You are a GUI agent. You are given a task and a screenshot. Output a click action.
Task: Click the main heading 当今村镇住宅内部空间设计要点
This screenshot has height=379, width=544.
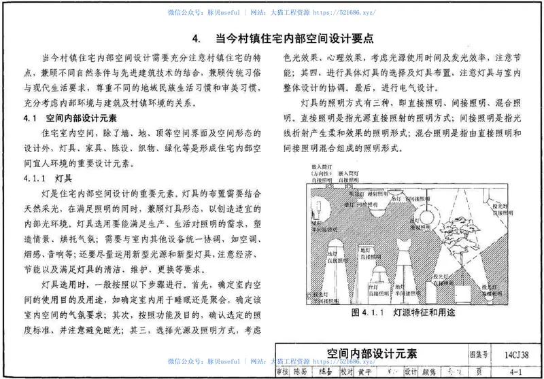[283, 39]
